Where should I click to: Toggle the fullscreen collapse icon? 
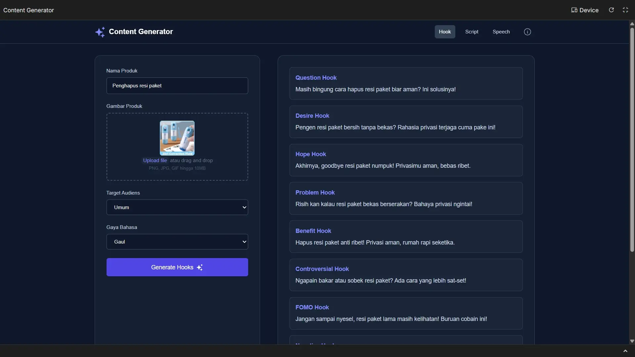(x=625, y=10)
